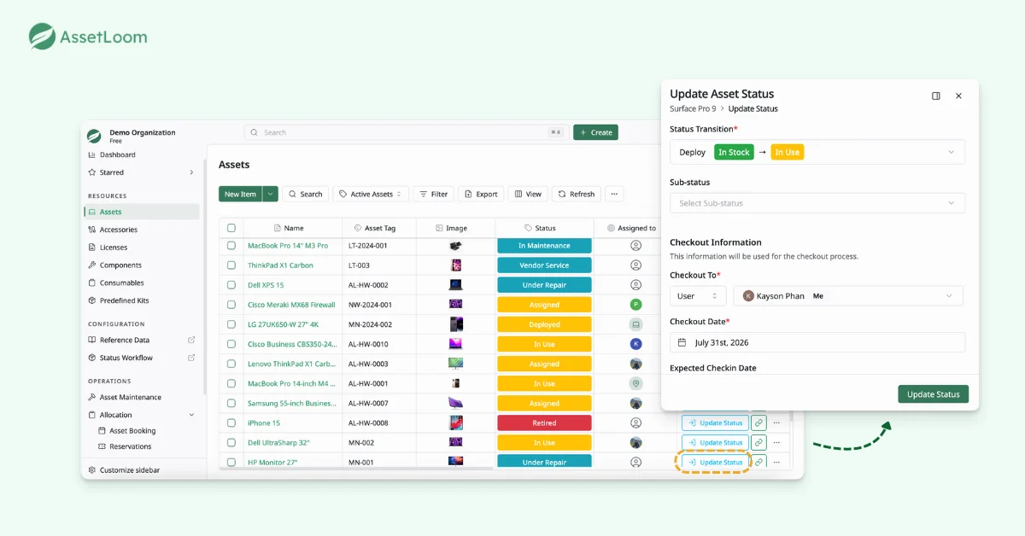
Task: Click Surface Pro 9 breadcrumb link
Action: pyautogui.click(x=693, y=108)
